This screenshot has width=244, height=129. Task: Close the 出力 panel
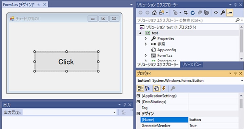point(130,105)
